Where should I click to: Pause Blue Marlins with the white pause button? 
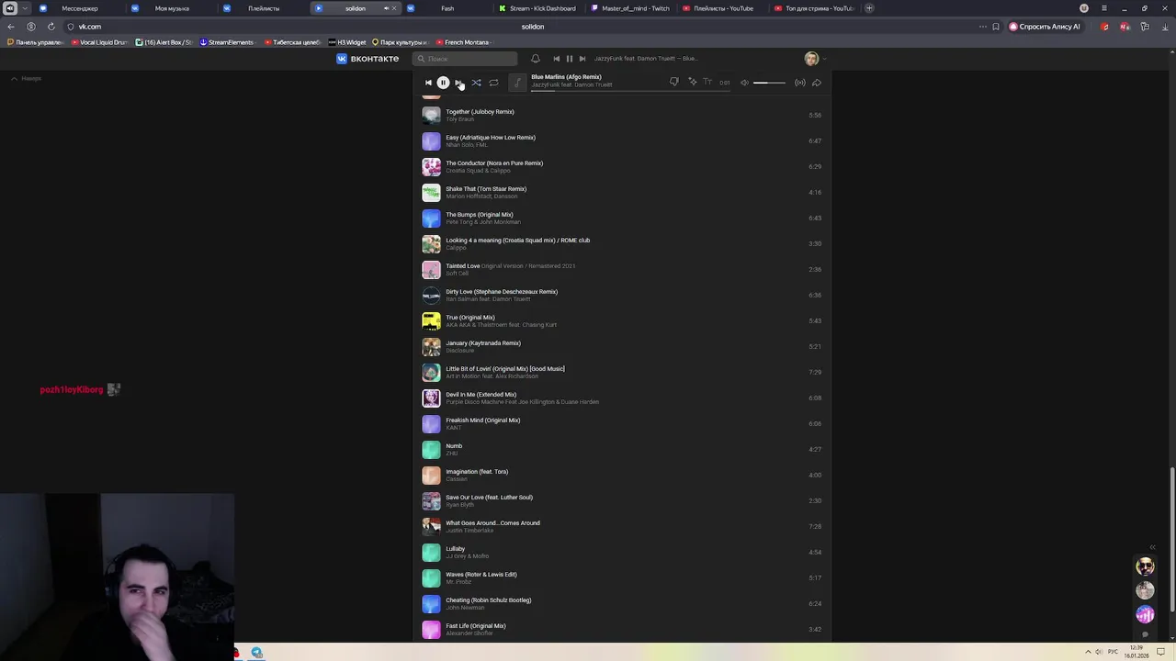pyautogui.click(x=443, y=83)
